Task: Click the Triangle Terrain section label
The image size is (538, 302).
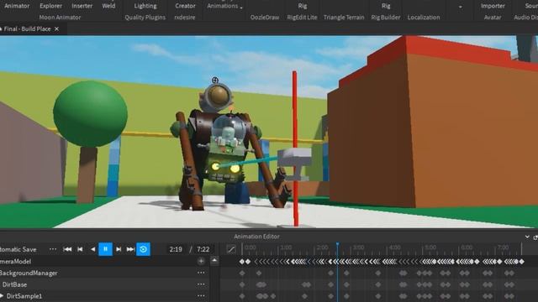Action: coord(344,17)
